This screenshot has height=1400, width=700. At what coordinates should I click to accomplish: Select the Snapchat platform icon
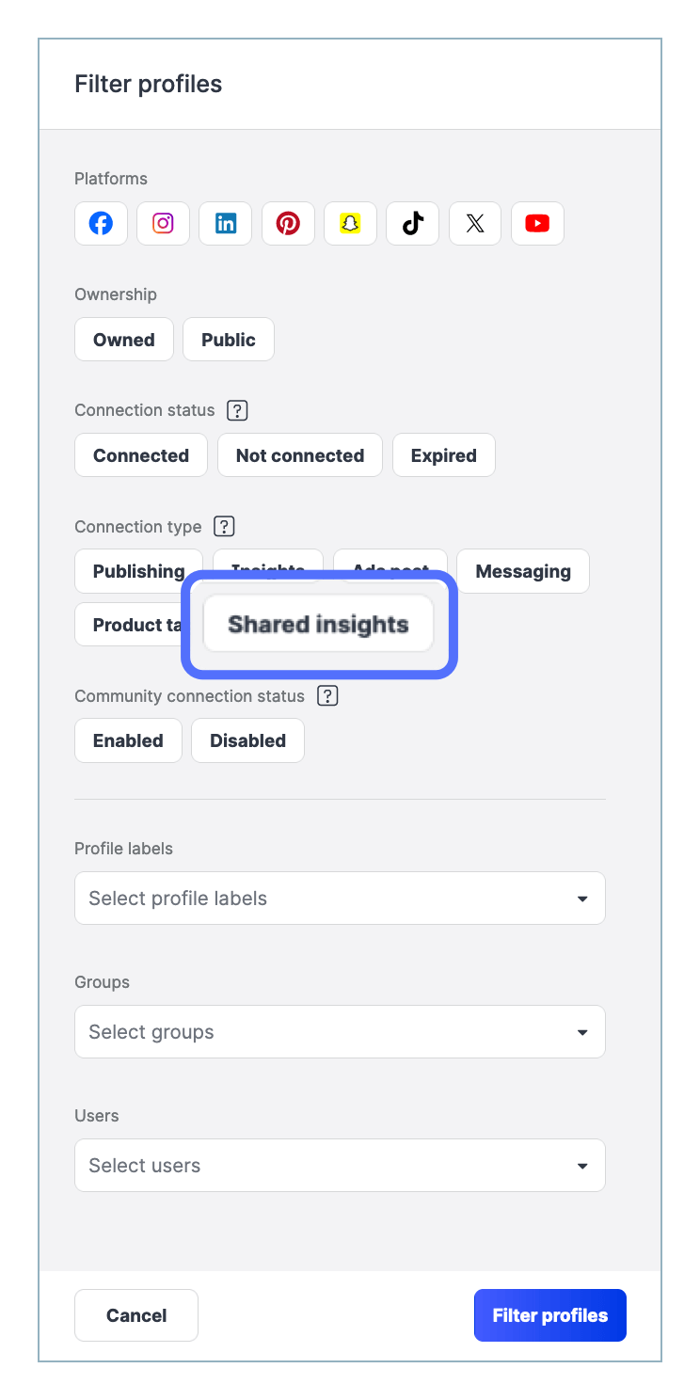[350, 223]
